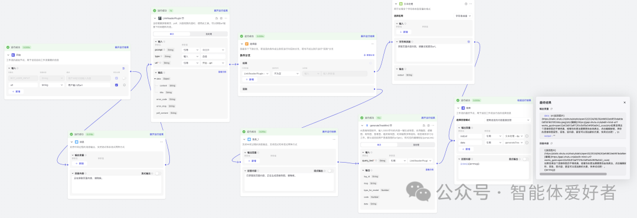
Task: Click the 选择器 node orange icon
Action: (x=247, y=44)
